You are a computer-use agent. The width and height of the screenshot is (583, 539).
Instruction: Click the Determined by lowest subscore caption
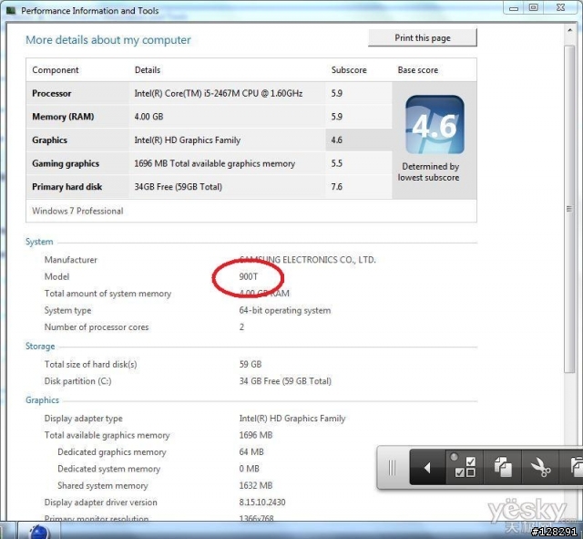click(x=429, y=172)
